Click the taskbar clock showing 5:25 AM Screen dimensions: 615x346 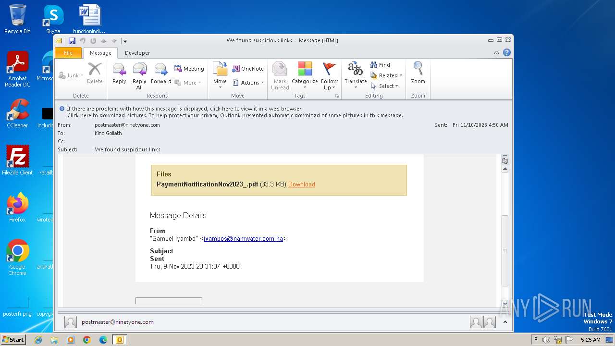click(590, 340)
